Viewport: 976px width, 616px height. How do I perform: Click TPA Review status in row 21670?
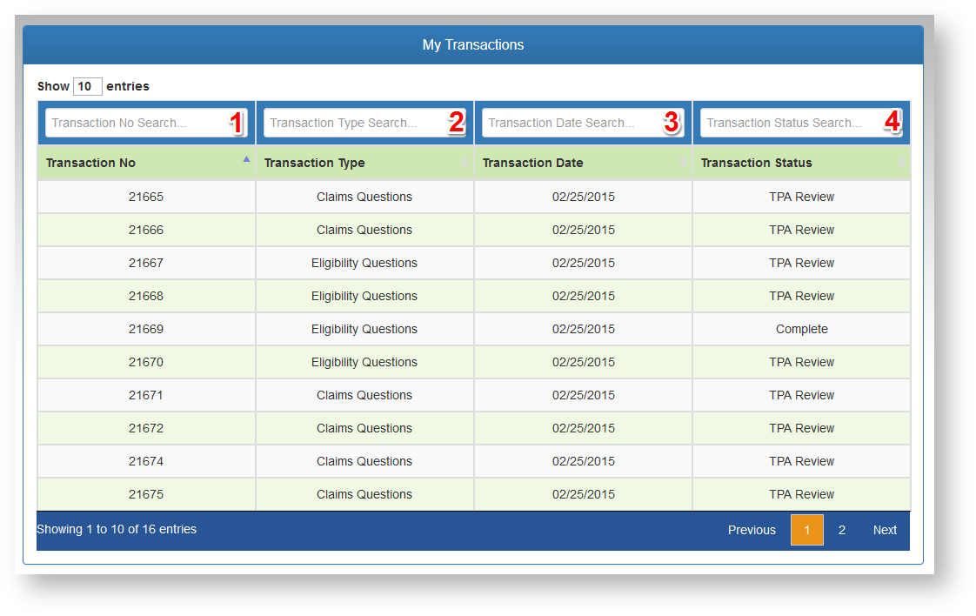802,362
